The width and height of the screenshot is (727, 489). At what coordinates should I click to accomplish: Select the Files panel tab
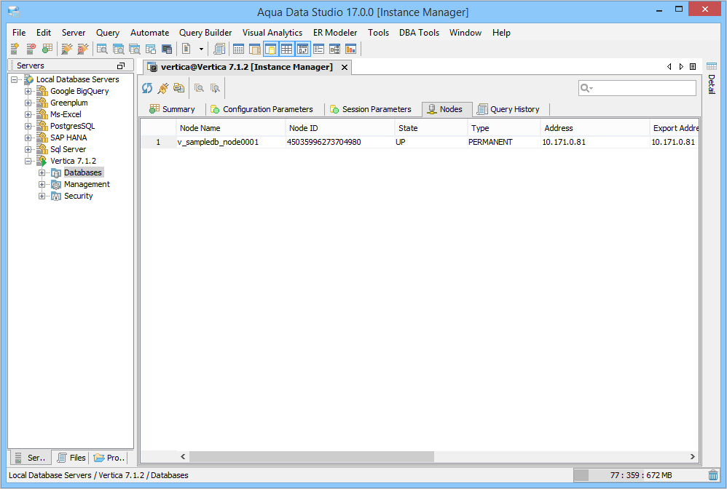coord(71,458)
